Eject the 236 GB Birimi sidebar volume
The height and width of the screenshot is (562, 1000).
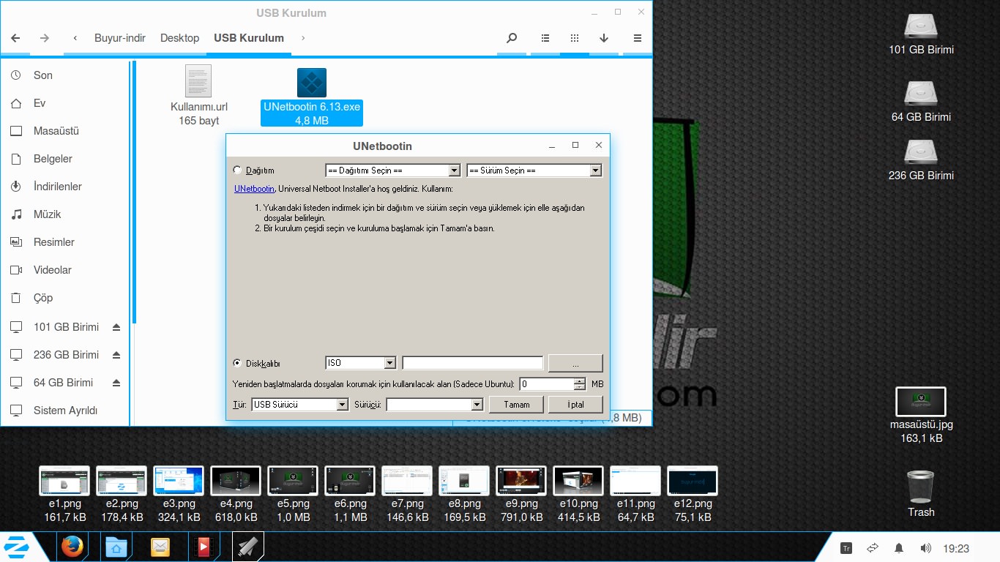tap(116, 355)
